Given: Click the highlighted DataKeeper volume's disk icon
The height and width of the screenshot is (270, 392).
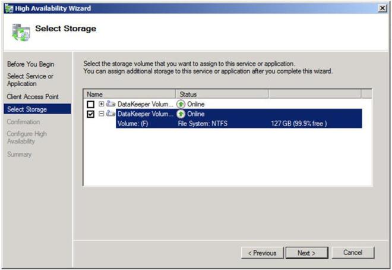Looking at the screenshot, I should pos(111,114).
